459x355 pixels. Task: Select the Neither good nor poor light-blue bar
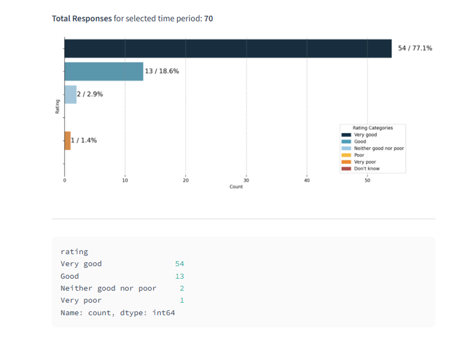(70, 94)
